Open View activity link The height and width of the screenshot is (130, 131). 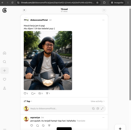(x=97, y=101)
